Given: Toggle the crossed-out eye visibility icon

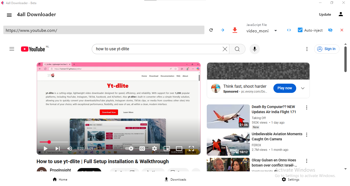Looking at the screenshot, I should 330,30.
